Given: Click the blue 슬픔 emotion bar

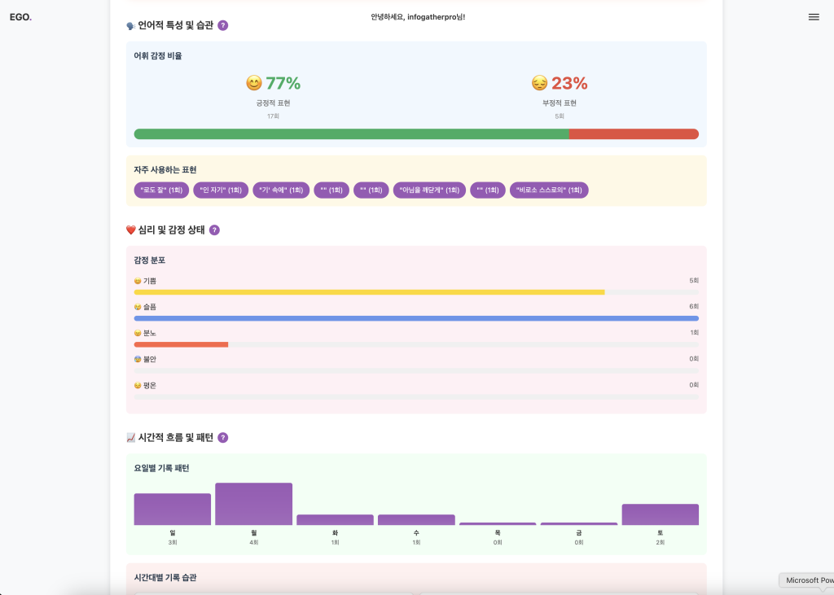Looking at the screenshot, I should point(415,318).
